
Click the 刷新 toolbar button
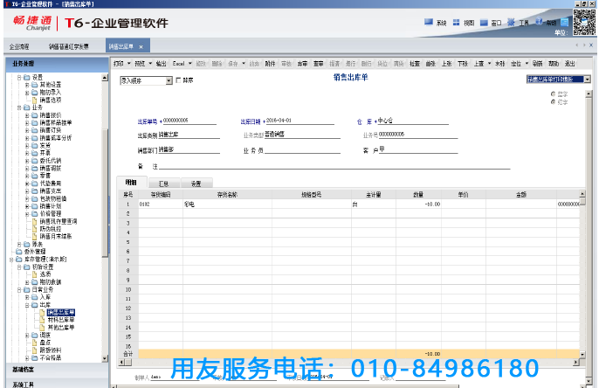pos(538,64)
